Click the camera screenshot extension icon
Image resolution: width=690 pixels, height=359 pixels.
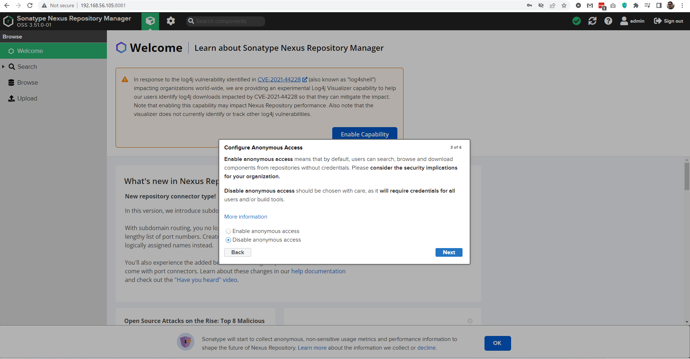pos(613,5)
